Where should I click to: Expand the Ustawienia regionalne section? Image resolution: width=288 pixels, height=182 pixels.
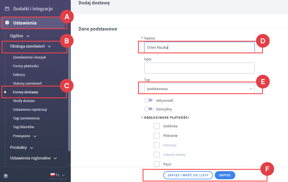tap(34, 158)
